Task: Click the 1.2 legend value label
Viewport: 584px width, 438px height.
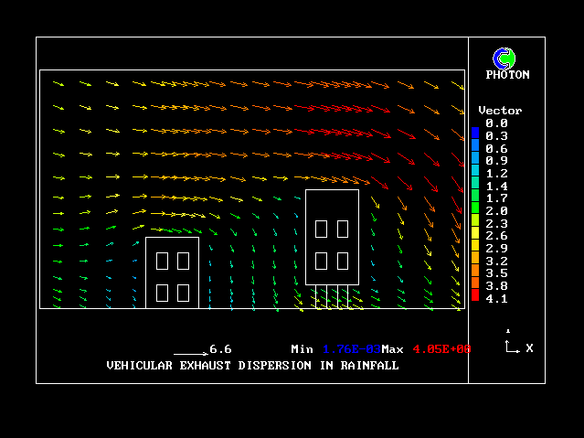Action: (x=496, y=173)
